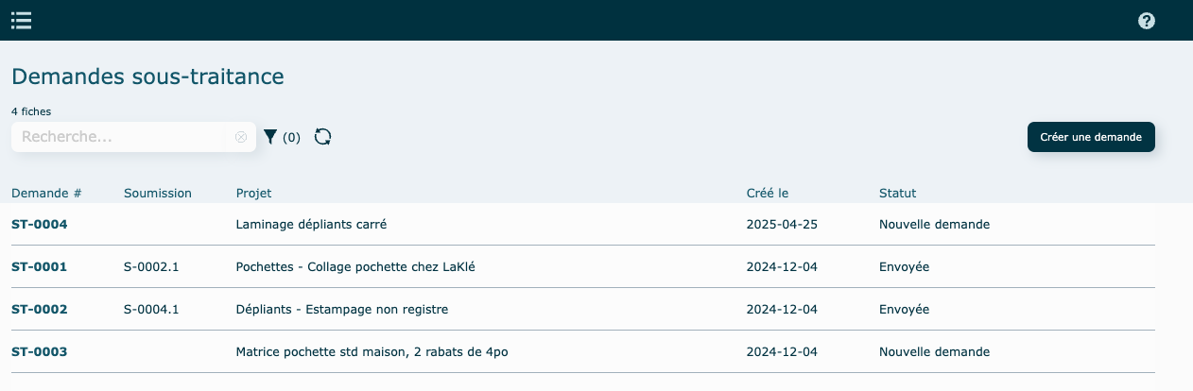1193x391 pixels.
Task: Open request ST-0003
Action: click(x=40, y=352)
